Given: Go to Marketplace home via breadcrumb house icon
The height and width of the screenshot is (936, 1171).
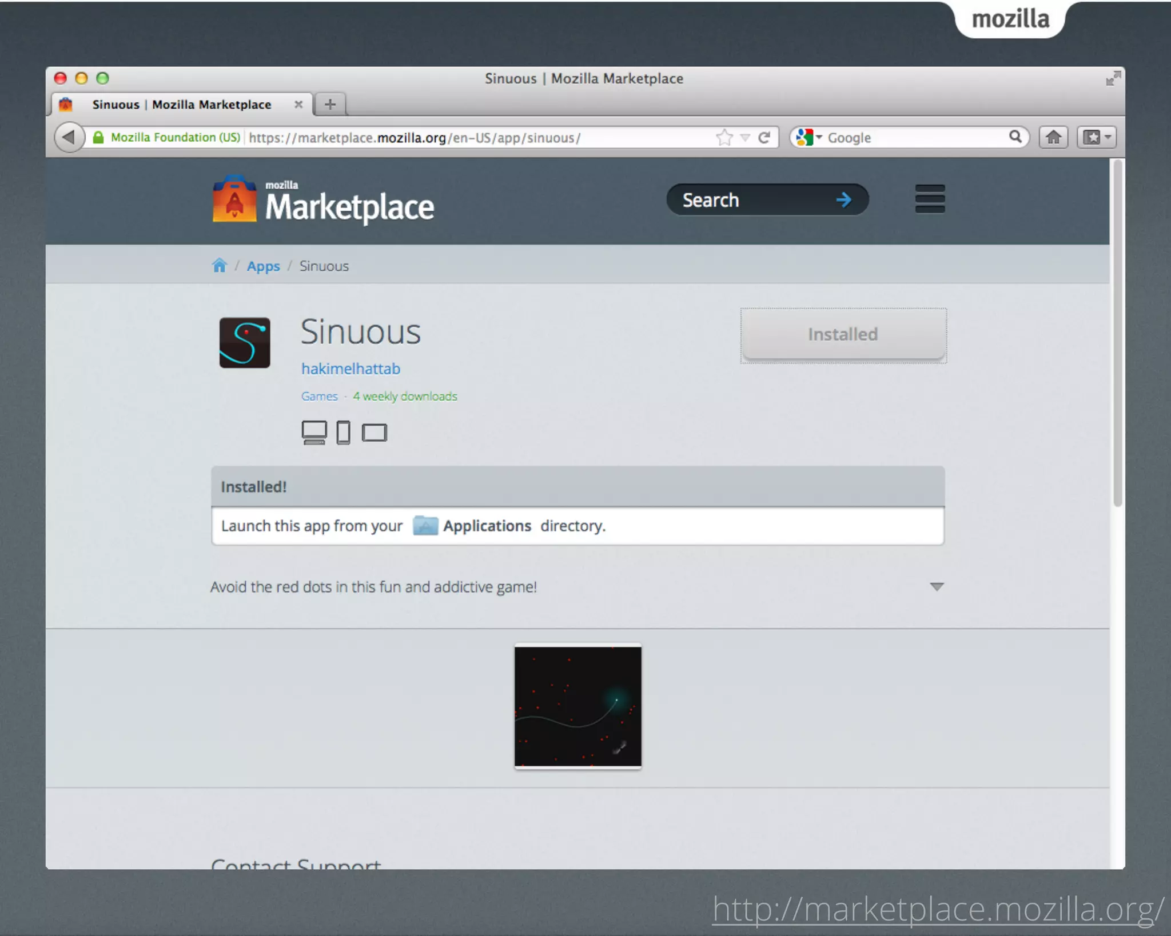Looking at the screenshot, I should pyautogui.click(x=220, y=265).
